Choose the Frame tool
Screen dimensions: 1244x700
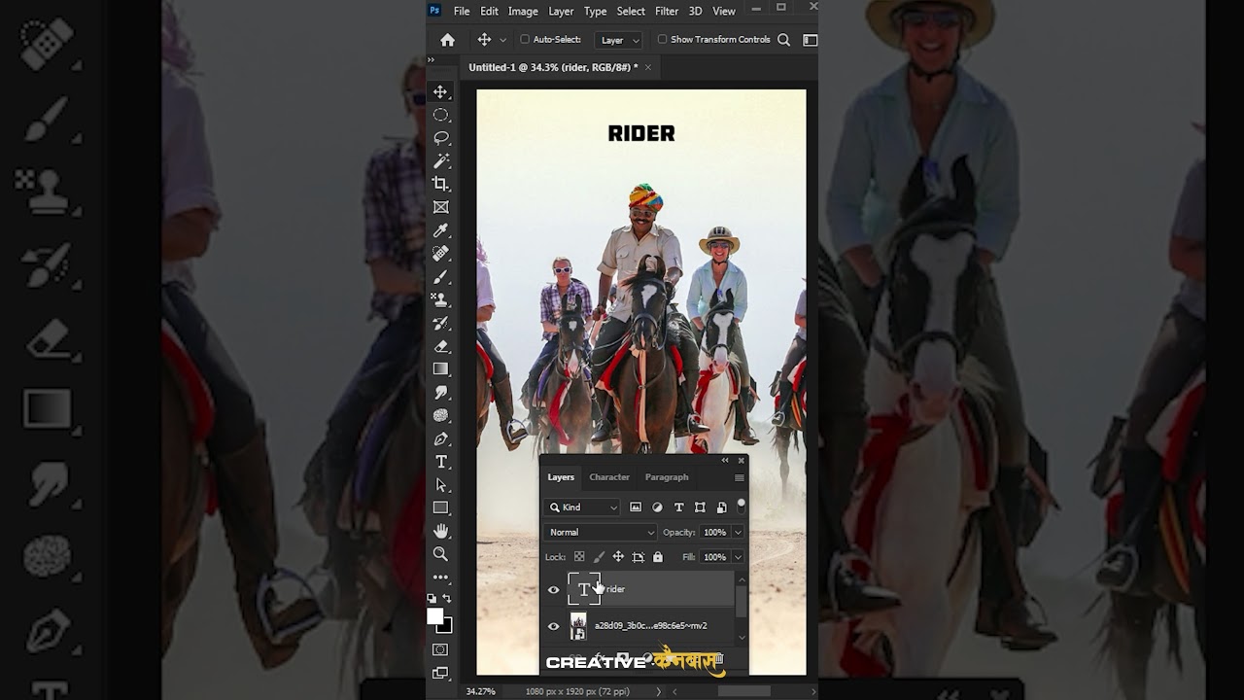(x=440, y=207)
